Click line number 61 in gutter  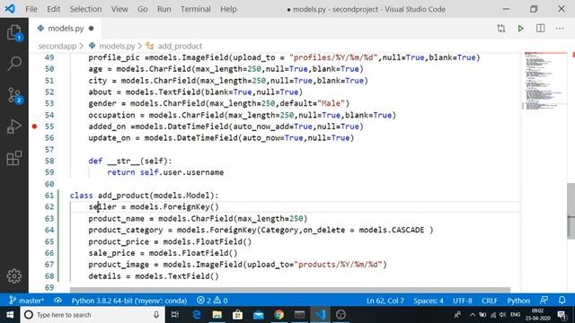tap(49, 196)
